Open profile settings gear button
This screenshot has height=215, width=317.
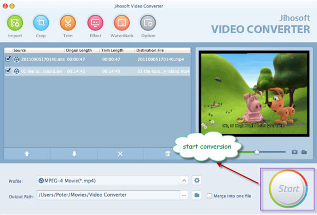[x=197, y=181]
